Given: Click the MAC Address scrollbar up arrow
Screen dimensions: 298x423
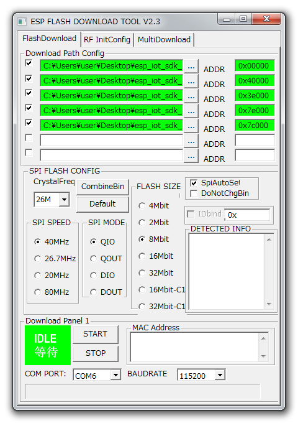Looking at the screenshot, I should (x=263, y=338).
